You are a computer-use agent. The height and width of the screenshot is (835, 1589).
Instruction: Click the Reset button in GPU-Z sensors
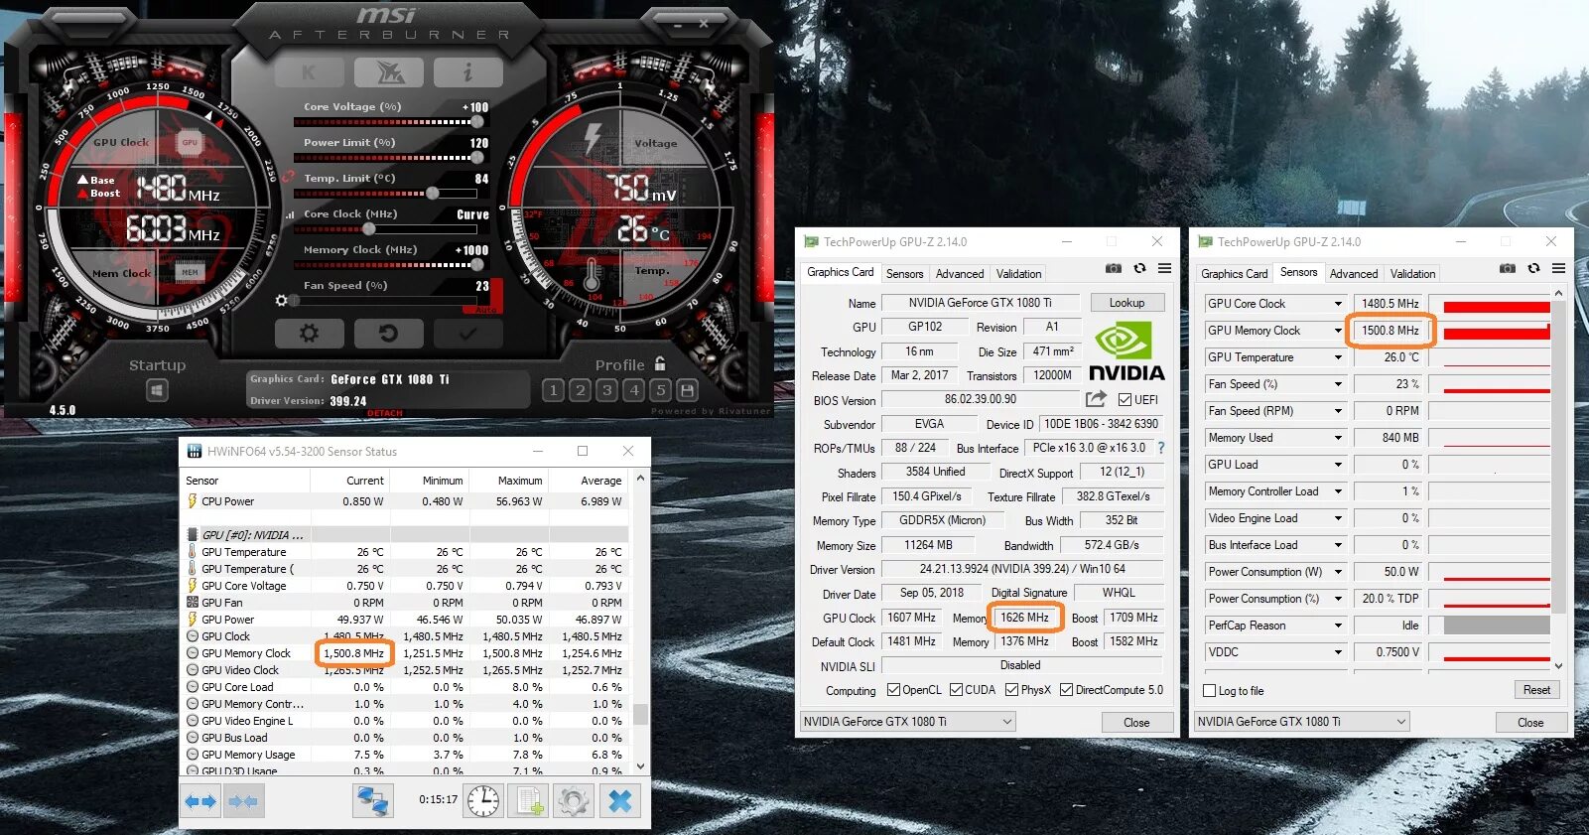[1536, 690]
